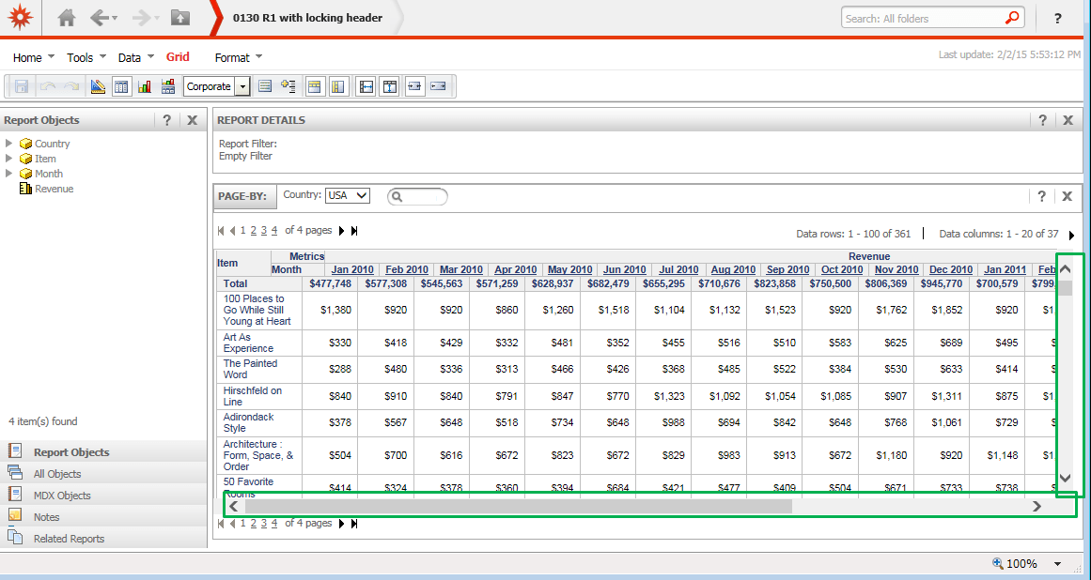Open the zoom 100% dropdown
The width and height of the screenshot is (1091, 580).
click(x=1058, y=564)
